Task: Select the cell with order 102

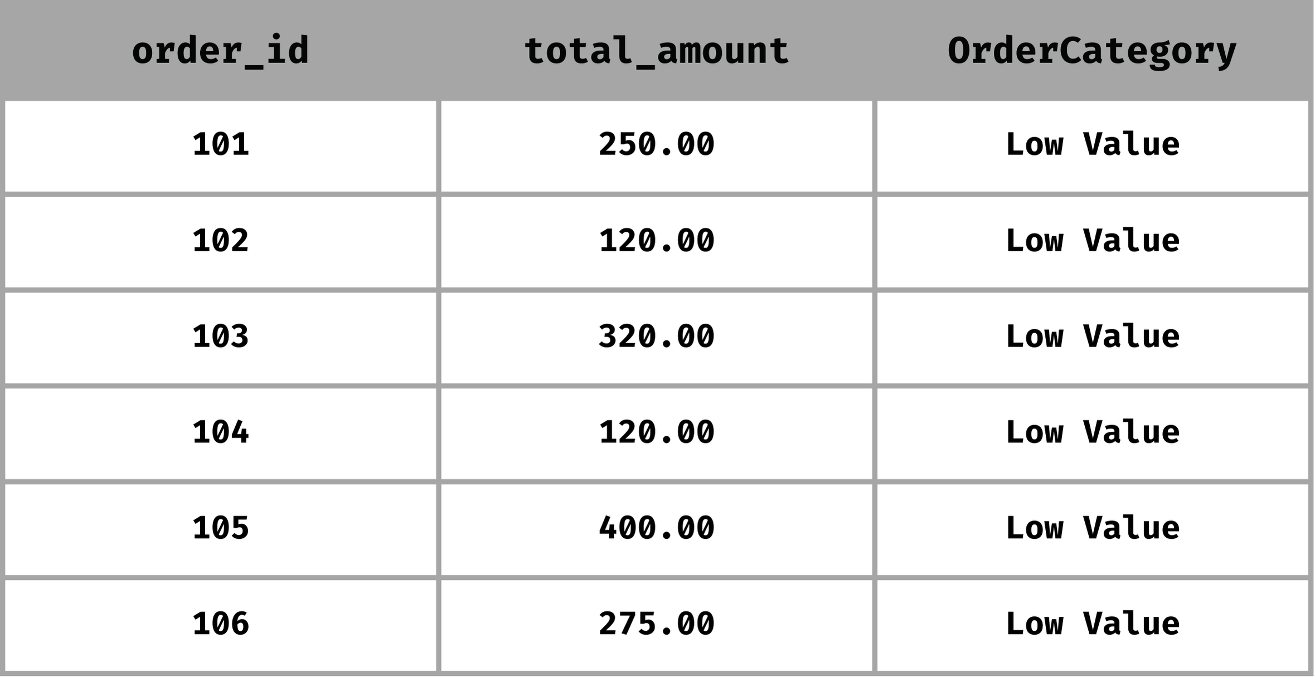Action: click(220, 241)
